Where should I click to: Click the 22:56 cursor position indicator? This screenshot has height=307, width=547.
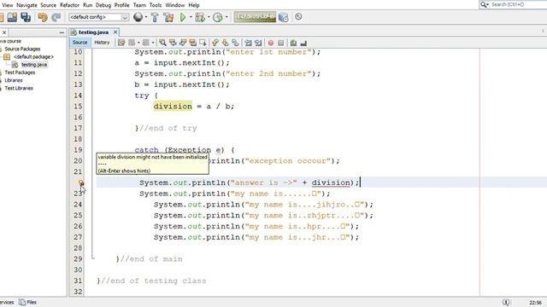535,303
